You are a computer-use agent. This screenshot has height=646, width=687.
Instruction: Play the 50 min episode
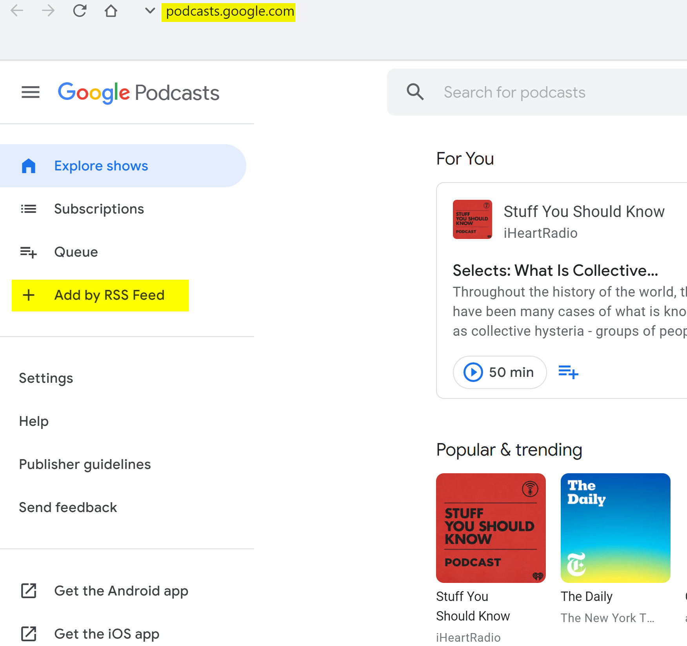(x=500, y=372)
